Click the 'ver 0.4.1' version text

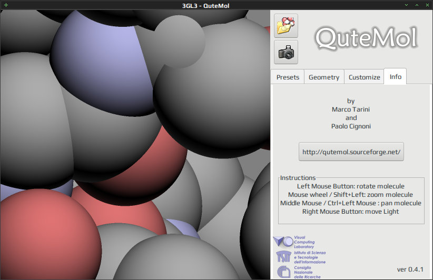tap(410, 269)
